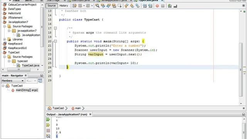Image resolution: width=247 pixels, height=139 pixels.
Task: Click TypeCast breadcrumb below editor
Action: 58,108
